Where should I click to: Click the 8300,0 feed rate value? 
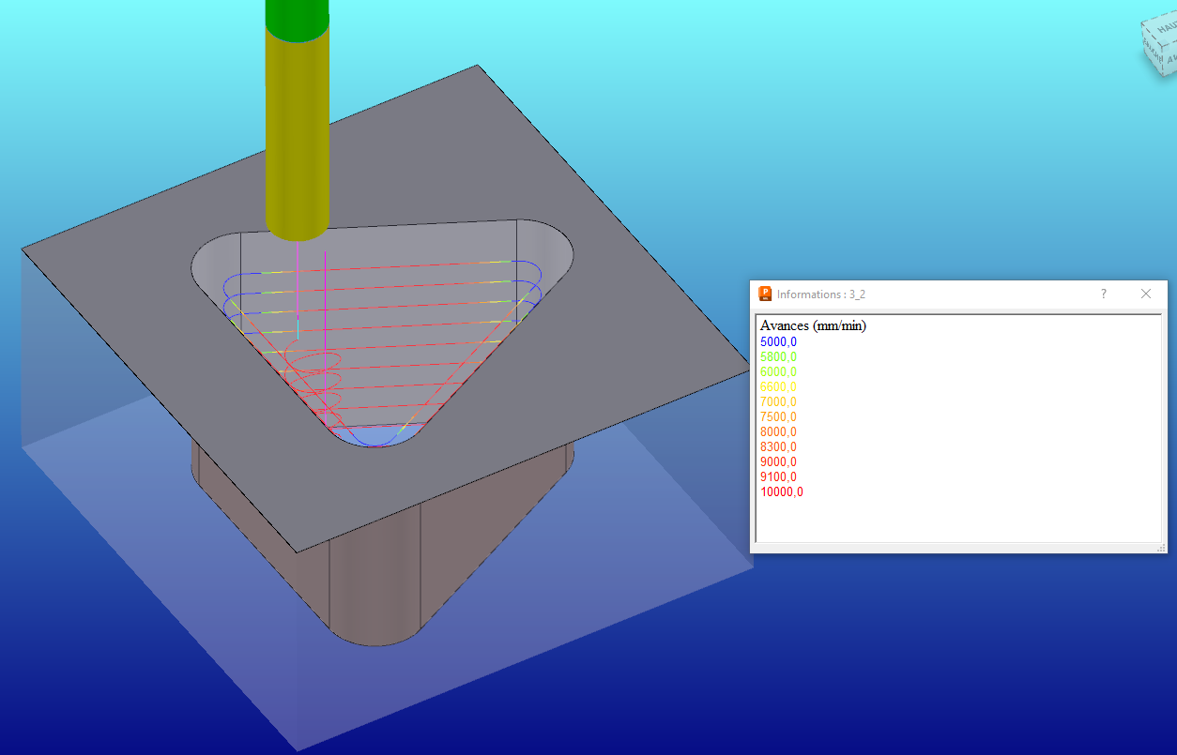[x=778, y=447]
